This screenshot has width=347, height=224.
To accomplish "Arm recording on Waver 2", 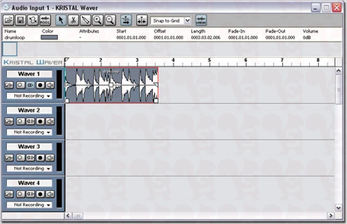I will [40, 122].
